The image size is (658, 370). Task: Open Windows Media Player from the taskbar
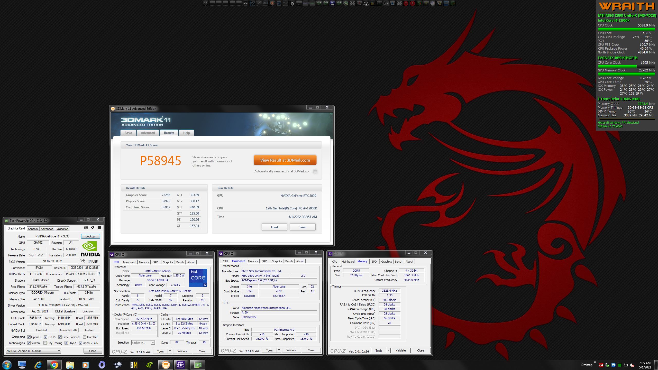(x=86, y=365)
